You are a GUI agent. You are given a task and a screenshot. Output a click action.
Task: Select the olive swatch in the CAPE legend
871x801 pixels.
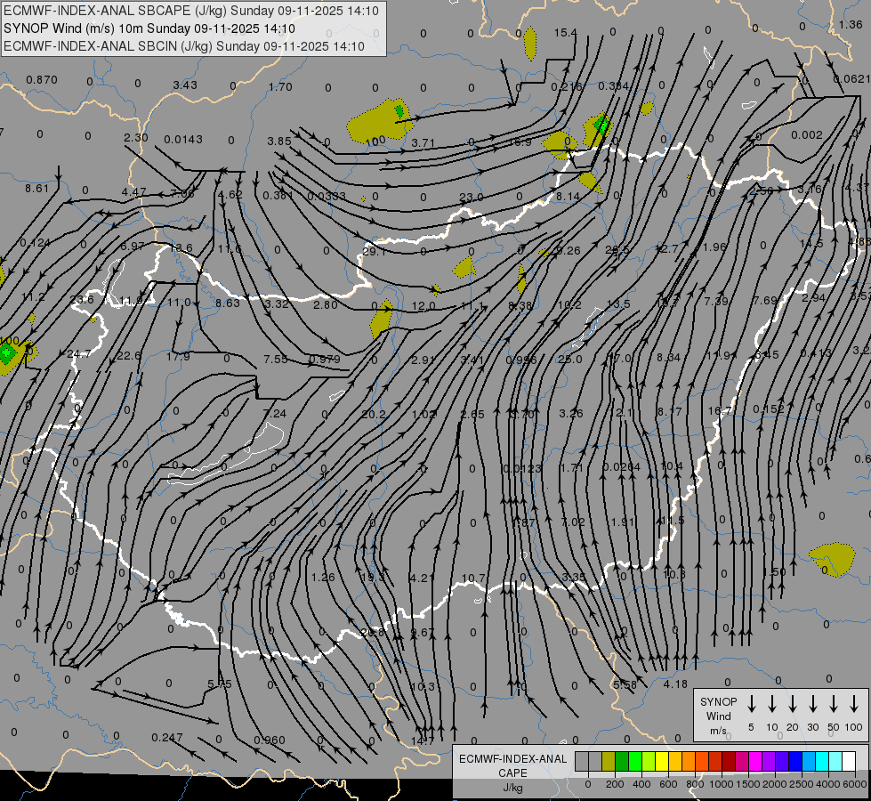point(609,762)
